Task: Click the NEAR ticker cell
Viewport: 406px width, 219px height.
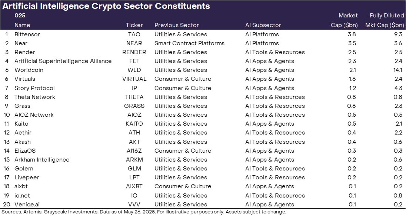Action: tap(134, 43)
